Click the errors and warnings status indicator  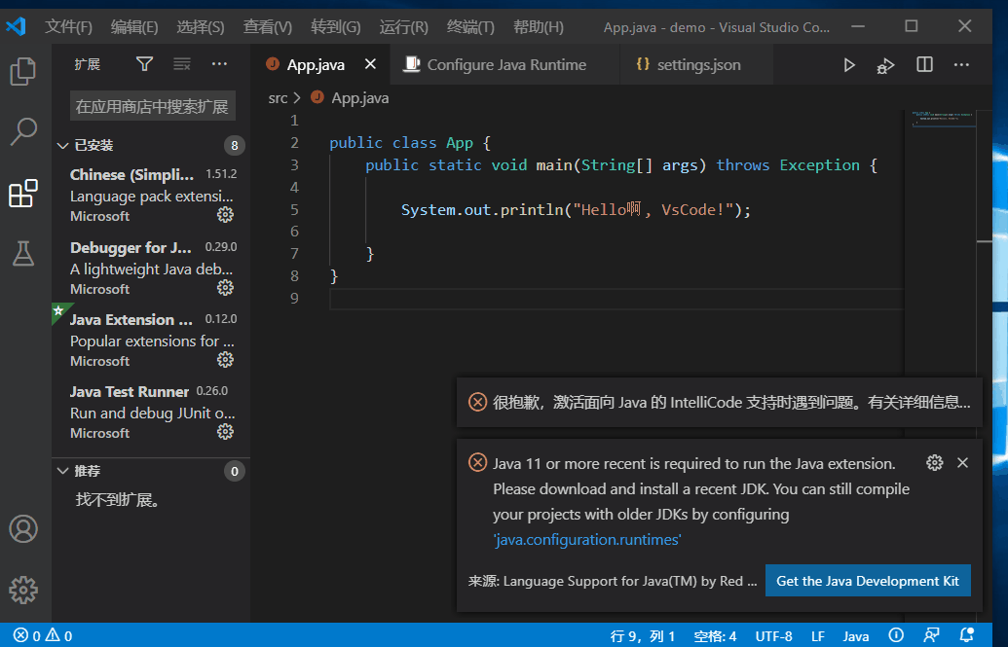point(43,636)
